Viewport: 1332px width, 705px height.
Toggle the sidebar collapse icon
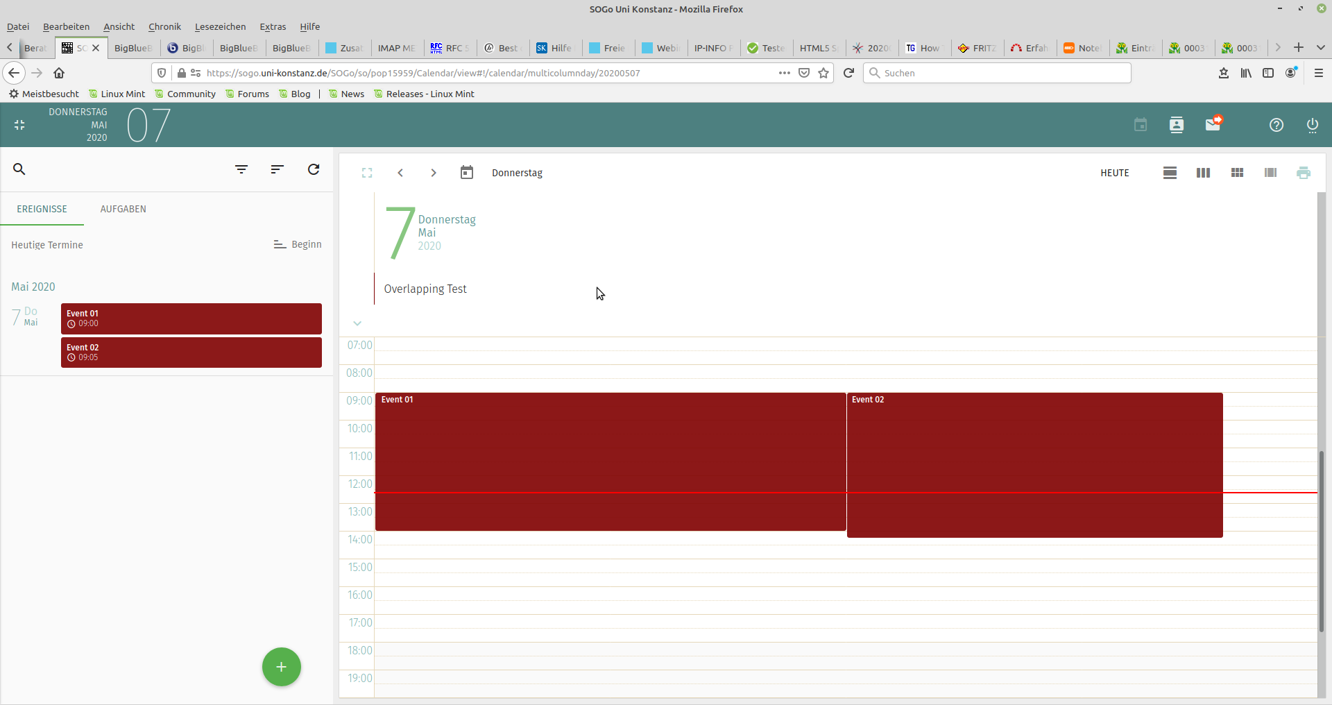[x=19, y=125]
